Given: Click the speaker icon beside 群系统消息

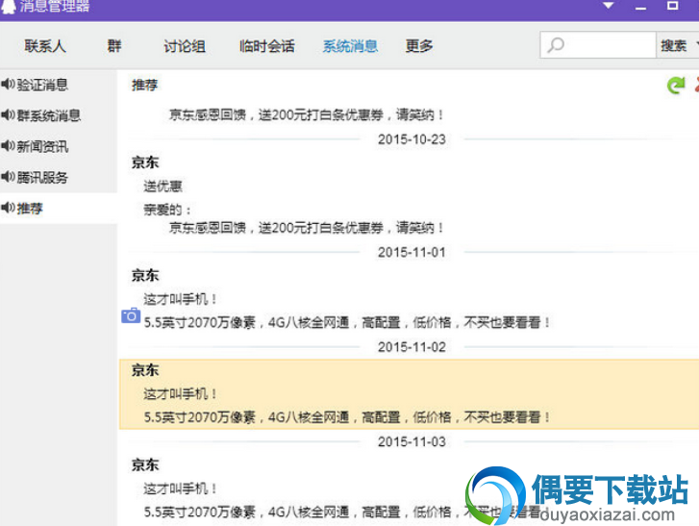Looking at the screenshot, I should (x=8, y=115).
